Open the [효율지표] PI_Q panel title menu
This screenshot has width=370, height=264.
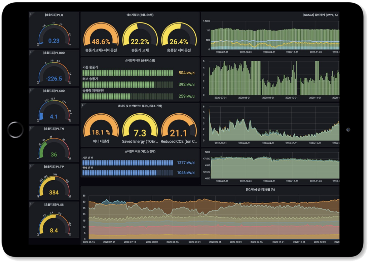coord(54,15)
